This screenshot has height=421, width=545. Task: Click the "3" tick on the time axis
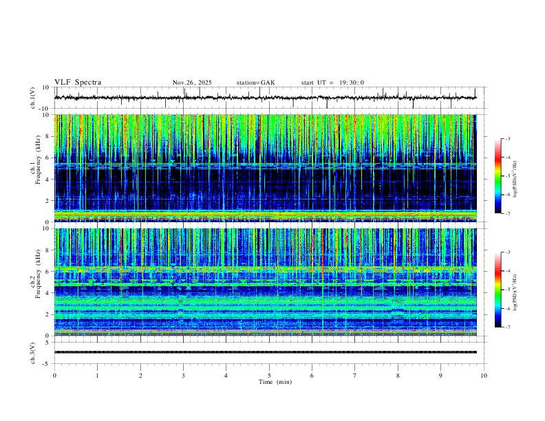pos(183,376)
